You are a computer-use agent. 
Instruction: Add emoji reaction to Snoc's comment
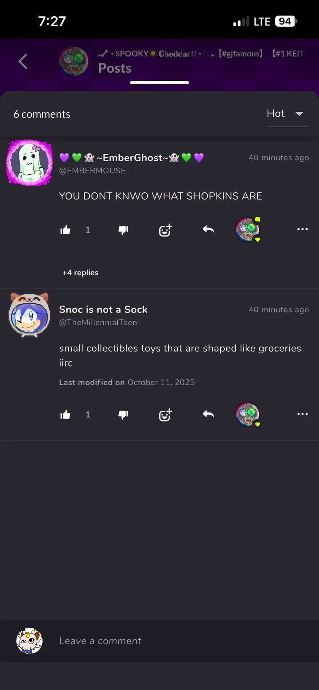click(166, 414)
